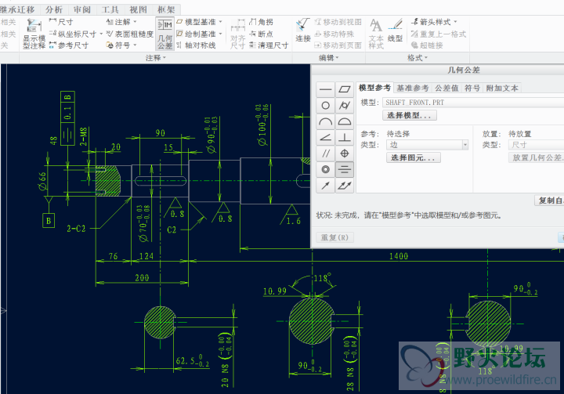Viewport: 564px width, 394px height.
Task: Switch to the 分析 ribbon tab
Action: coord(54,9)
